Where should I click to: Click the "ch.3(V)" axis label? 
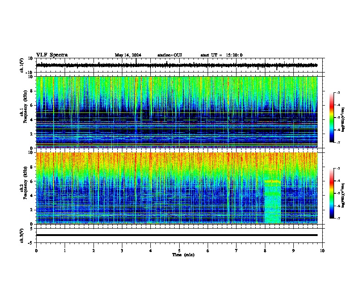click(22, 236)
